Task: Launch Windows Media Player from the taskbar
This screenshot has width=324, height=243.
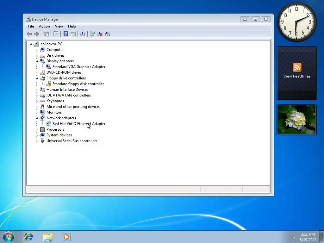Action: tap(67, 237)
